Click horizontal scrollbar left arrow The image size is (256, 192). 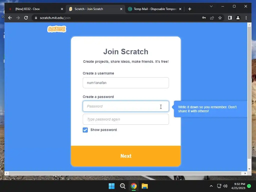[x=6, y=173]
